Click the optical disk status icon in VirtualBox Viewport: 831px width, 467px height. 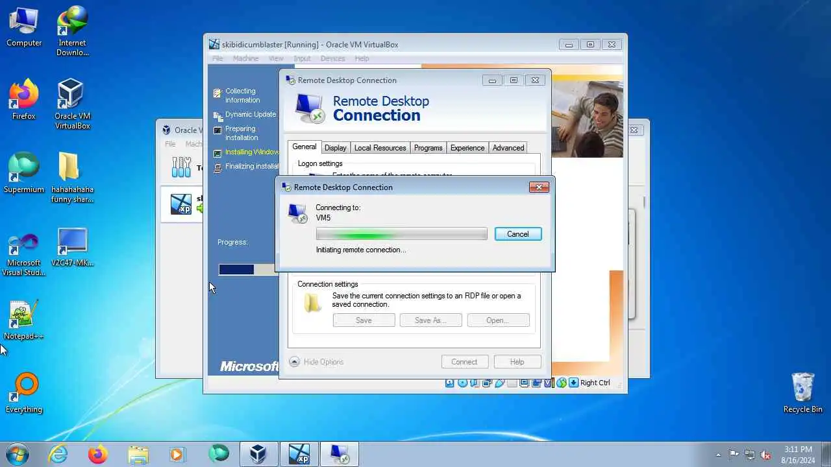pyautogui.click(x=462, y=383)
